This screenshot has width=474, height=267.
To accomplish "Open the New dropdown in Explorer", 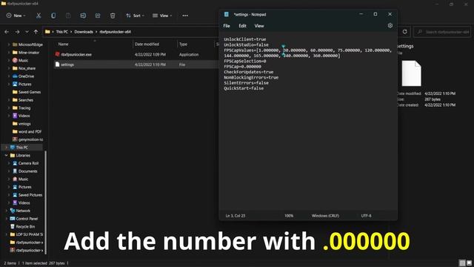I will click(16, 16).
